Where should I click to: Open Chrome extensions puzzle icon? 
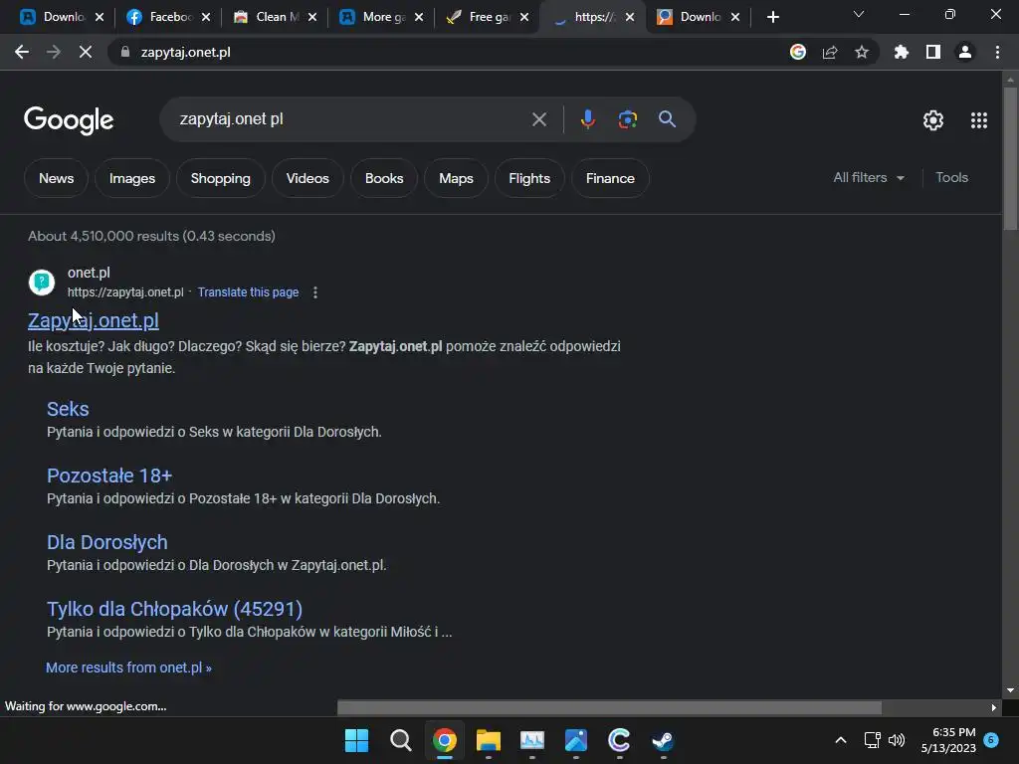902,52
